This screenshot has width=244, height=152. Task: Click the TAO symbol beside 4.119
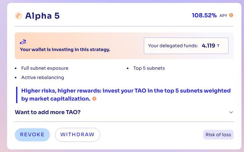click(x=218, y=46)
